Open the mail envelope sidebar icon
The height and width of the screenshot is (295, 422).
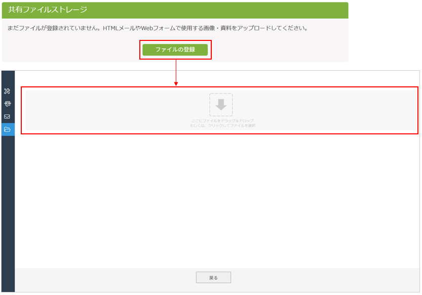point(7,116)
